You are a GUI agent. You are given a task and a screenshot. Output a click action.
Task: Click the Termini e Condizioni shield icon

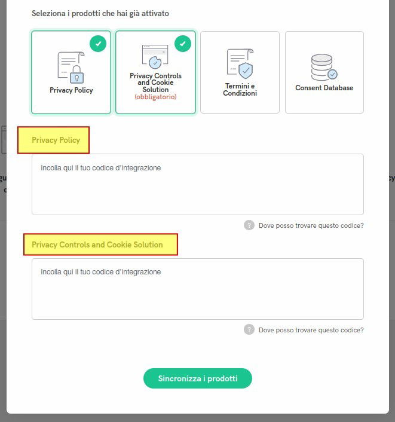point(240,64)
